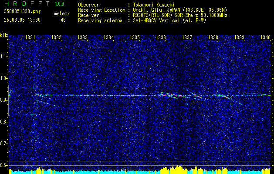Click frequency label 1.1

coord(4,57)
